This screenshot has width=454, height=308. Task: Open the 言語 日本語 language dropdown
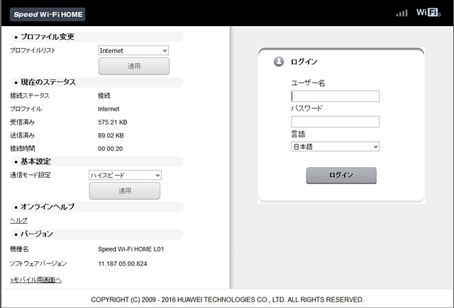pos(336,147)
